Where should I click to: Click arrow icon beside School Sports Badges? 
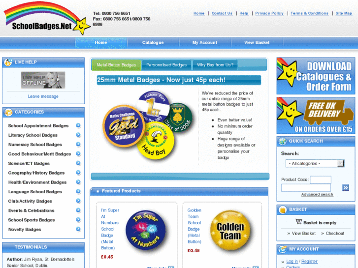click(x=78, y=220)
